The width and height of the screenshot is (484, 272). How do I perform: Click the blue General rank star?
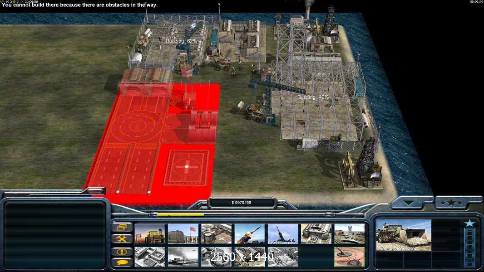469,223
